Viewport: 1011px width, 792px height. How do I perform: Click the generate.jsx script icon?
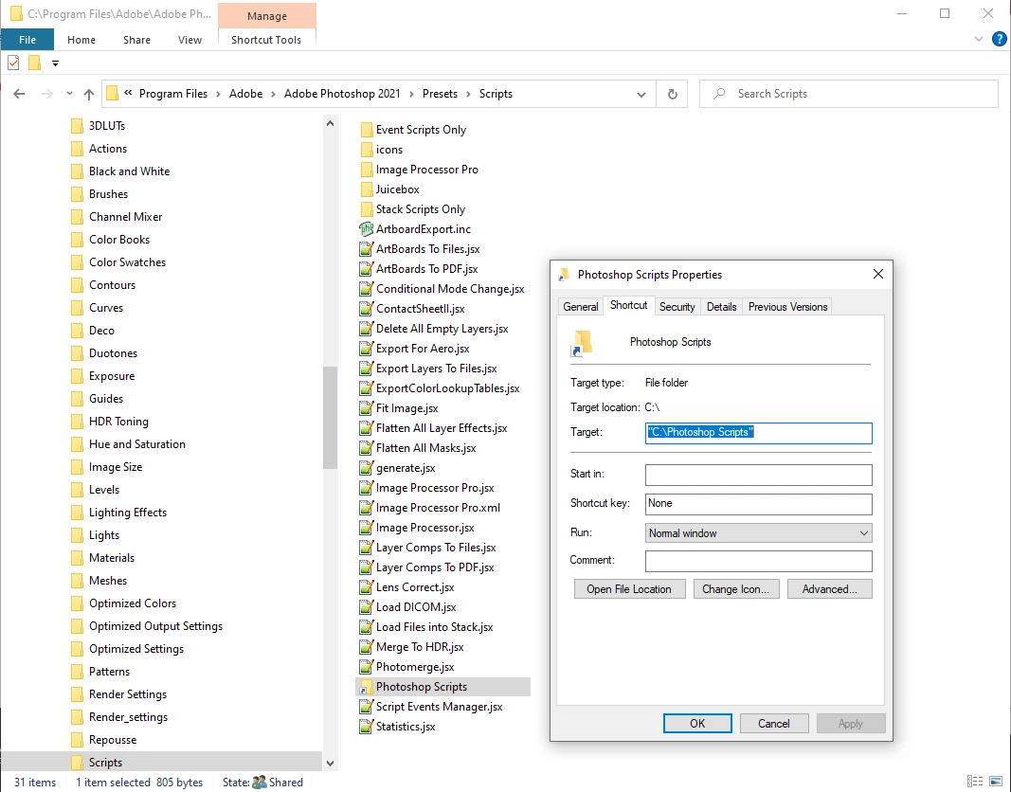[x=366, y=468]
